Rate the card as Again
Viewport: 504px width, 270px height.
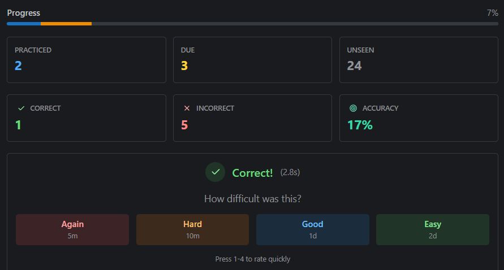pos(72,229)
